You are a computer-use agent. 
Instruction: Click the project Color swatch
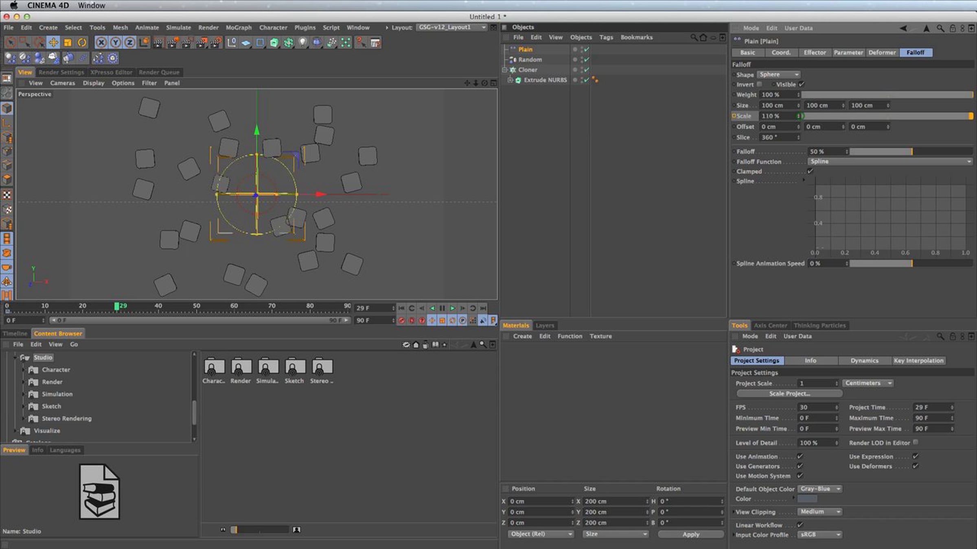point(807,499)
